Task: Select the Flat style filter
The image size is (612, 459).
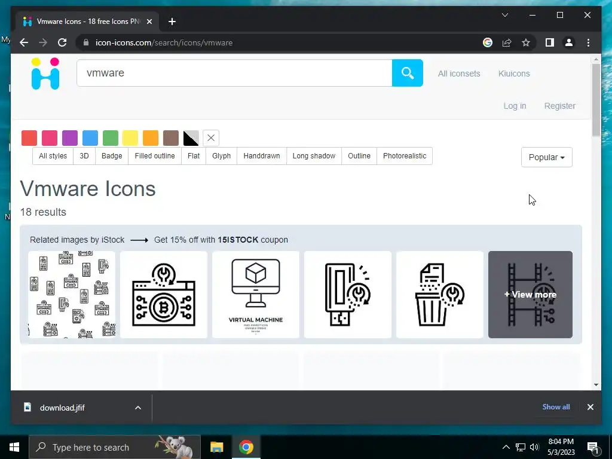Action: click(x=194, y=156)
